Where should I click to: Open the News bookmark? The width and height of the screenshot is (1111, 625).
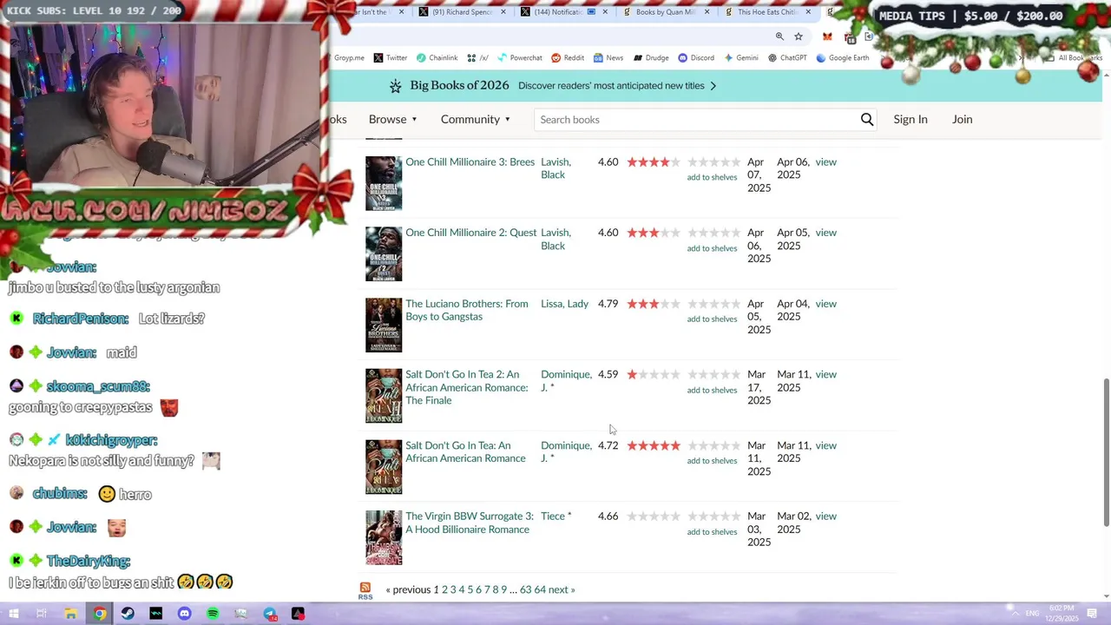click(x=608, y=58)
